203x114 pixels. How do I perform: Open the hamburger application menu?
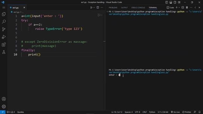(x=4, y=8)
